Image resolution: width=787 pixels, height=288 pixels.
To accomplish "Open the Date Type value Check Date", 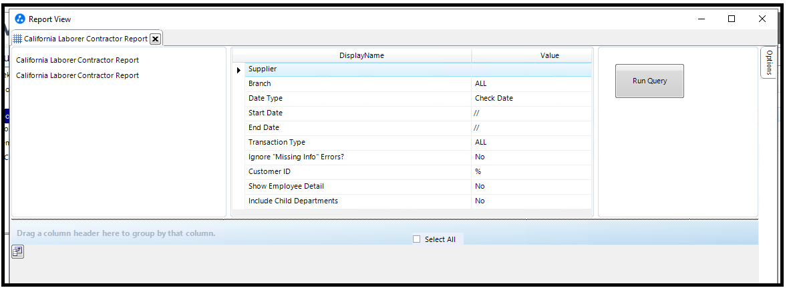I will click(531, 99).
